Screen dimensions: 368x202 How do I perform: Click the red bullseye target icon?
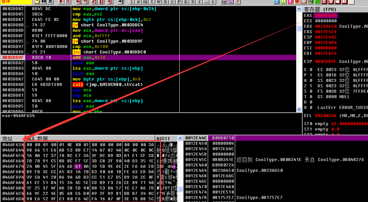[x=304, y=2]
